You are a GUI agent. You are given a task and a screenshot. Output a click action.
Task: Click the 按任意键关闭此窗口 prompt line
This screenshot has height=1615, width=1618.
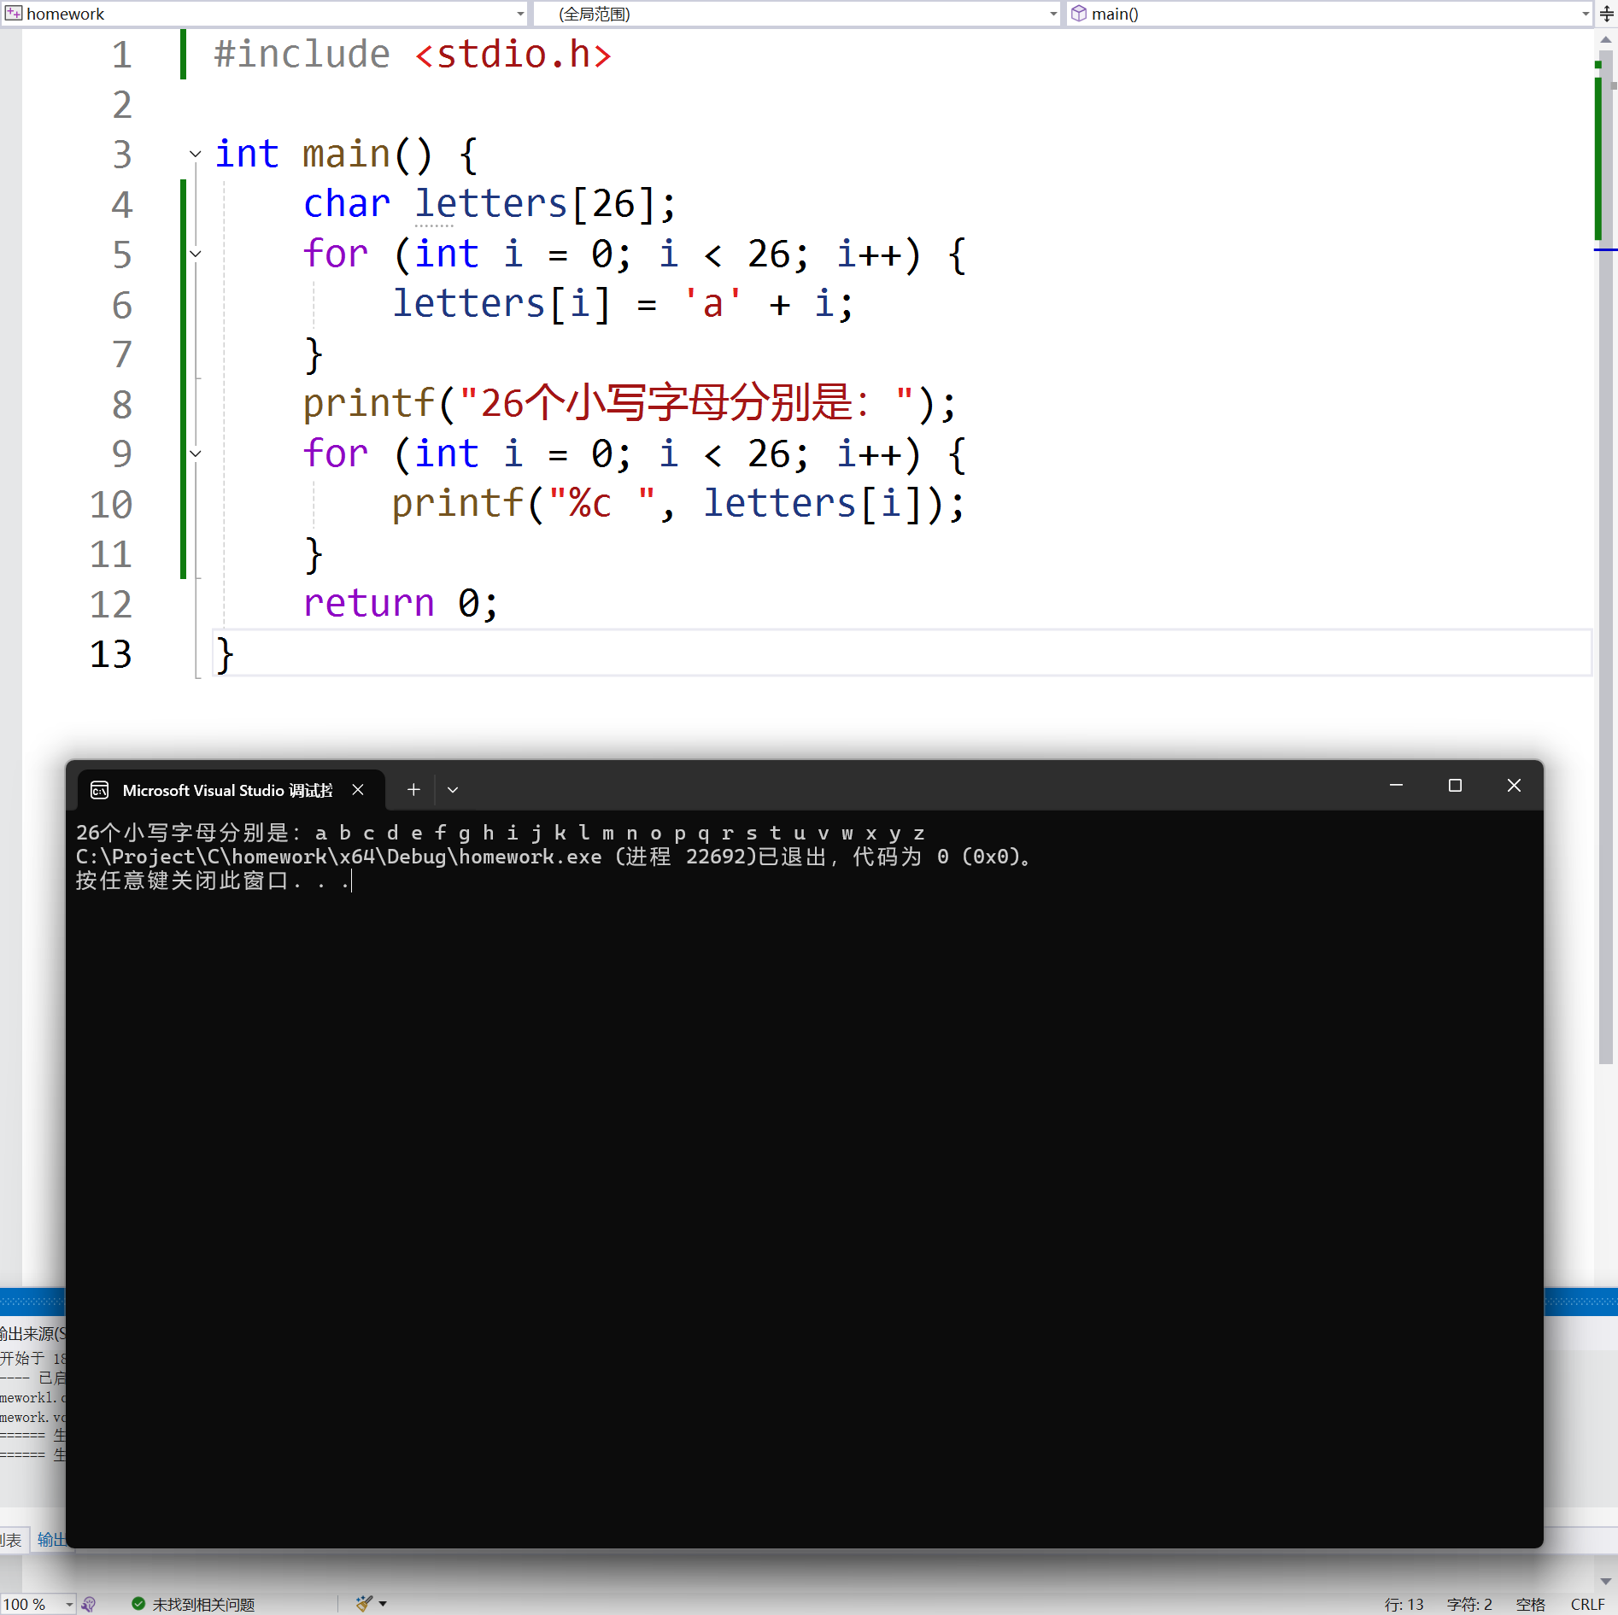pos(213,881)
